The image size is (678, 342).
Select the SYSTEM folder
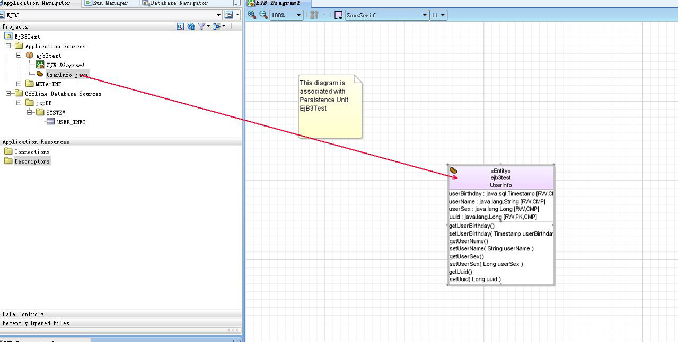point(56,113)
